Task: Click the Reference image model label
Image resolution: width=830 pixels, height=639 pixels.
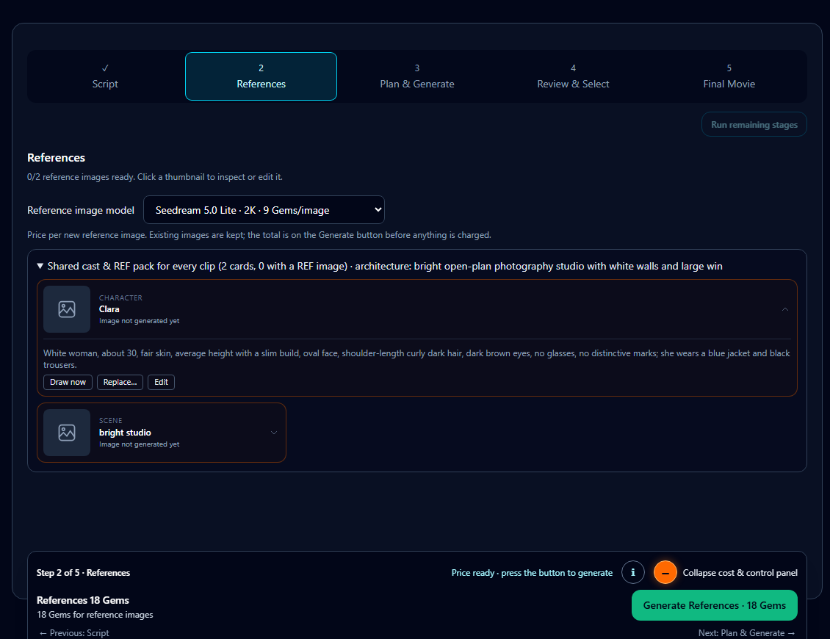Action: tap(81, 210)
